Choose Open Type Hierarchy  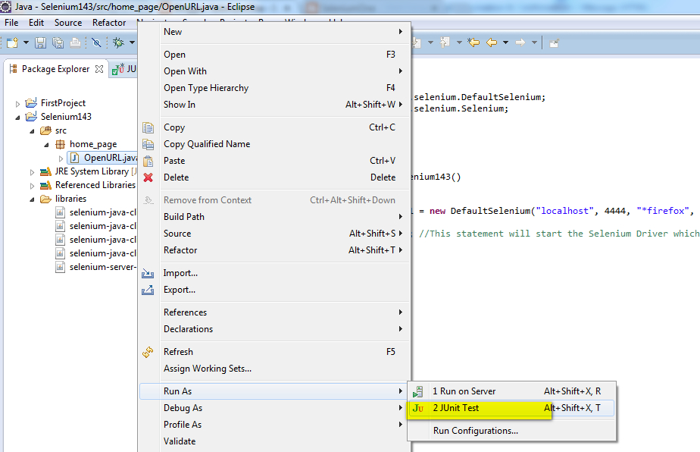pyautogui.click(x=273, y=88)
